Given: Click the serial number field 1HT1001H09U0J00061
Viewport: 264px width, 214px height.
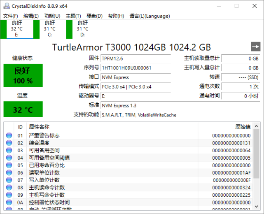Looking at the screenshot, I should click(x=136, y=68).
